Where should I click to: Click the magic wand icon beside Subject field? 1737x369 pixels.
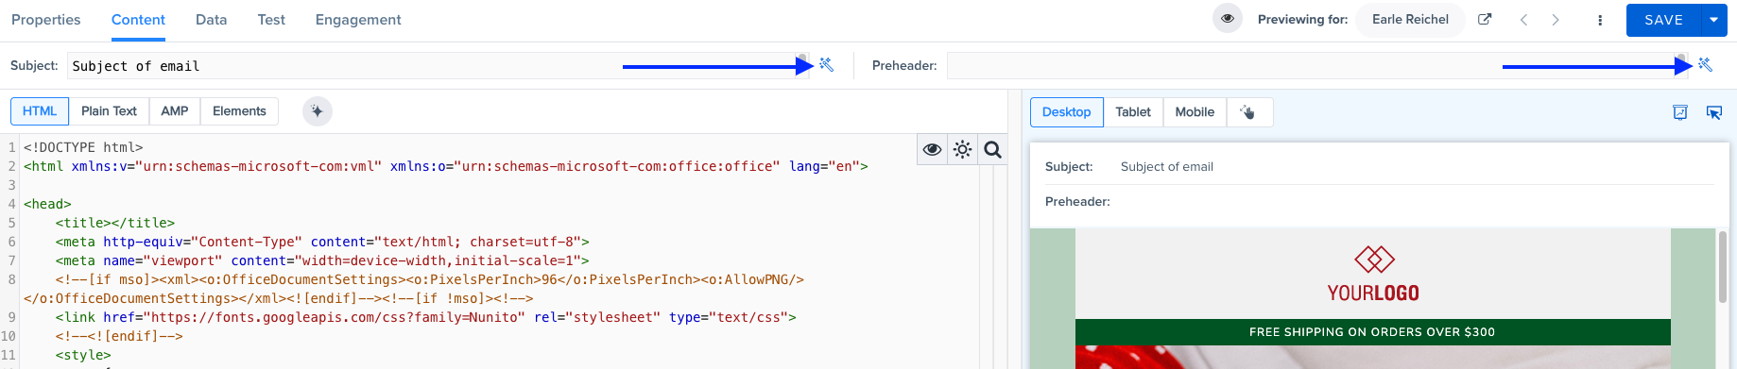point(826,65)
